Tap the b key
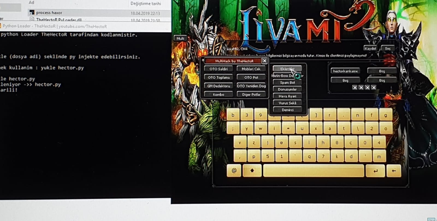The image size is (437, 221). click(233, 115)
